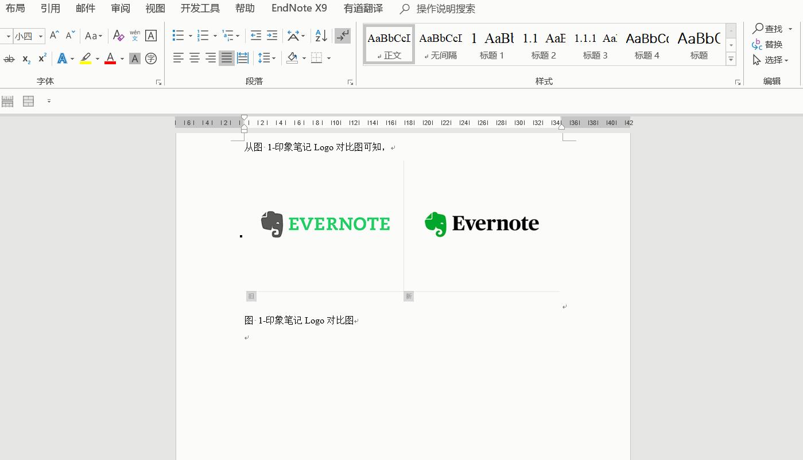This screenshot has height=460, width=803.
Task: Apply subscript to selected text
Action: coord(25,59)
